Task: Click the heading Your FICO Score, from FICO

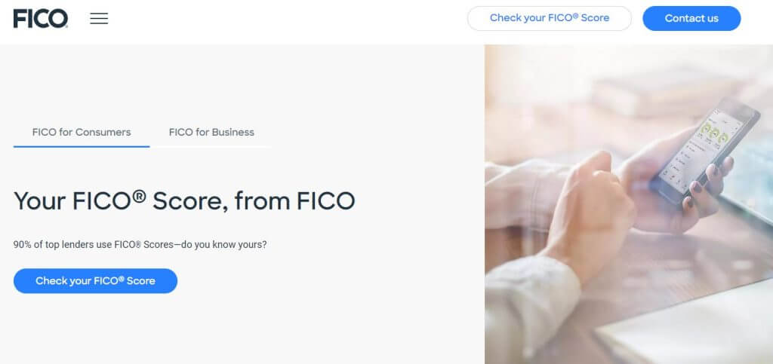Action: [184, 201]
